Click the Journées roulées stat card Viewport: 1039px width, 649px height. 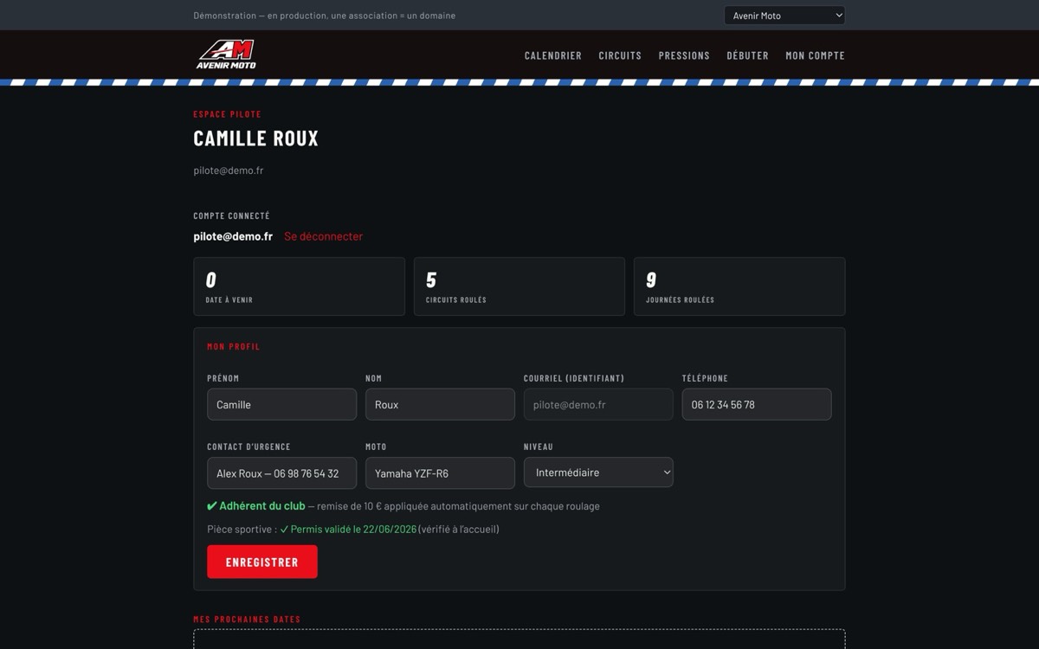point(739,286)
